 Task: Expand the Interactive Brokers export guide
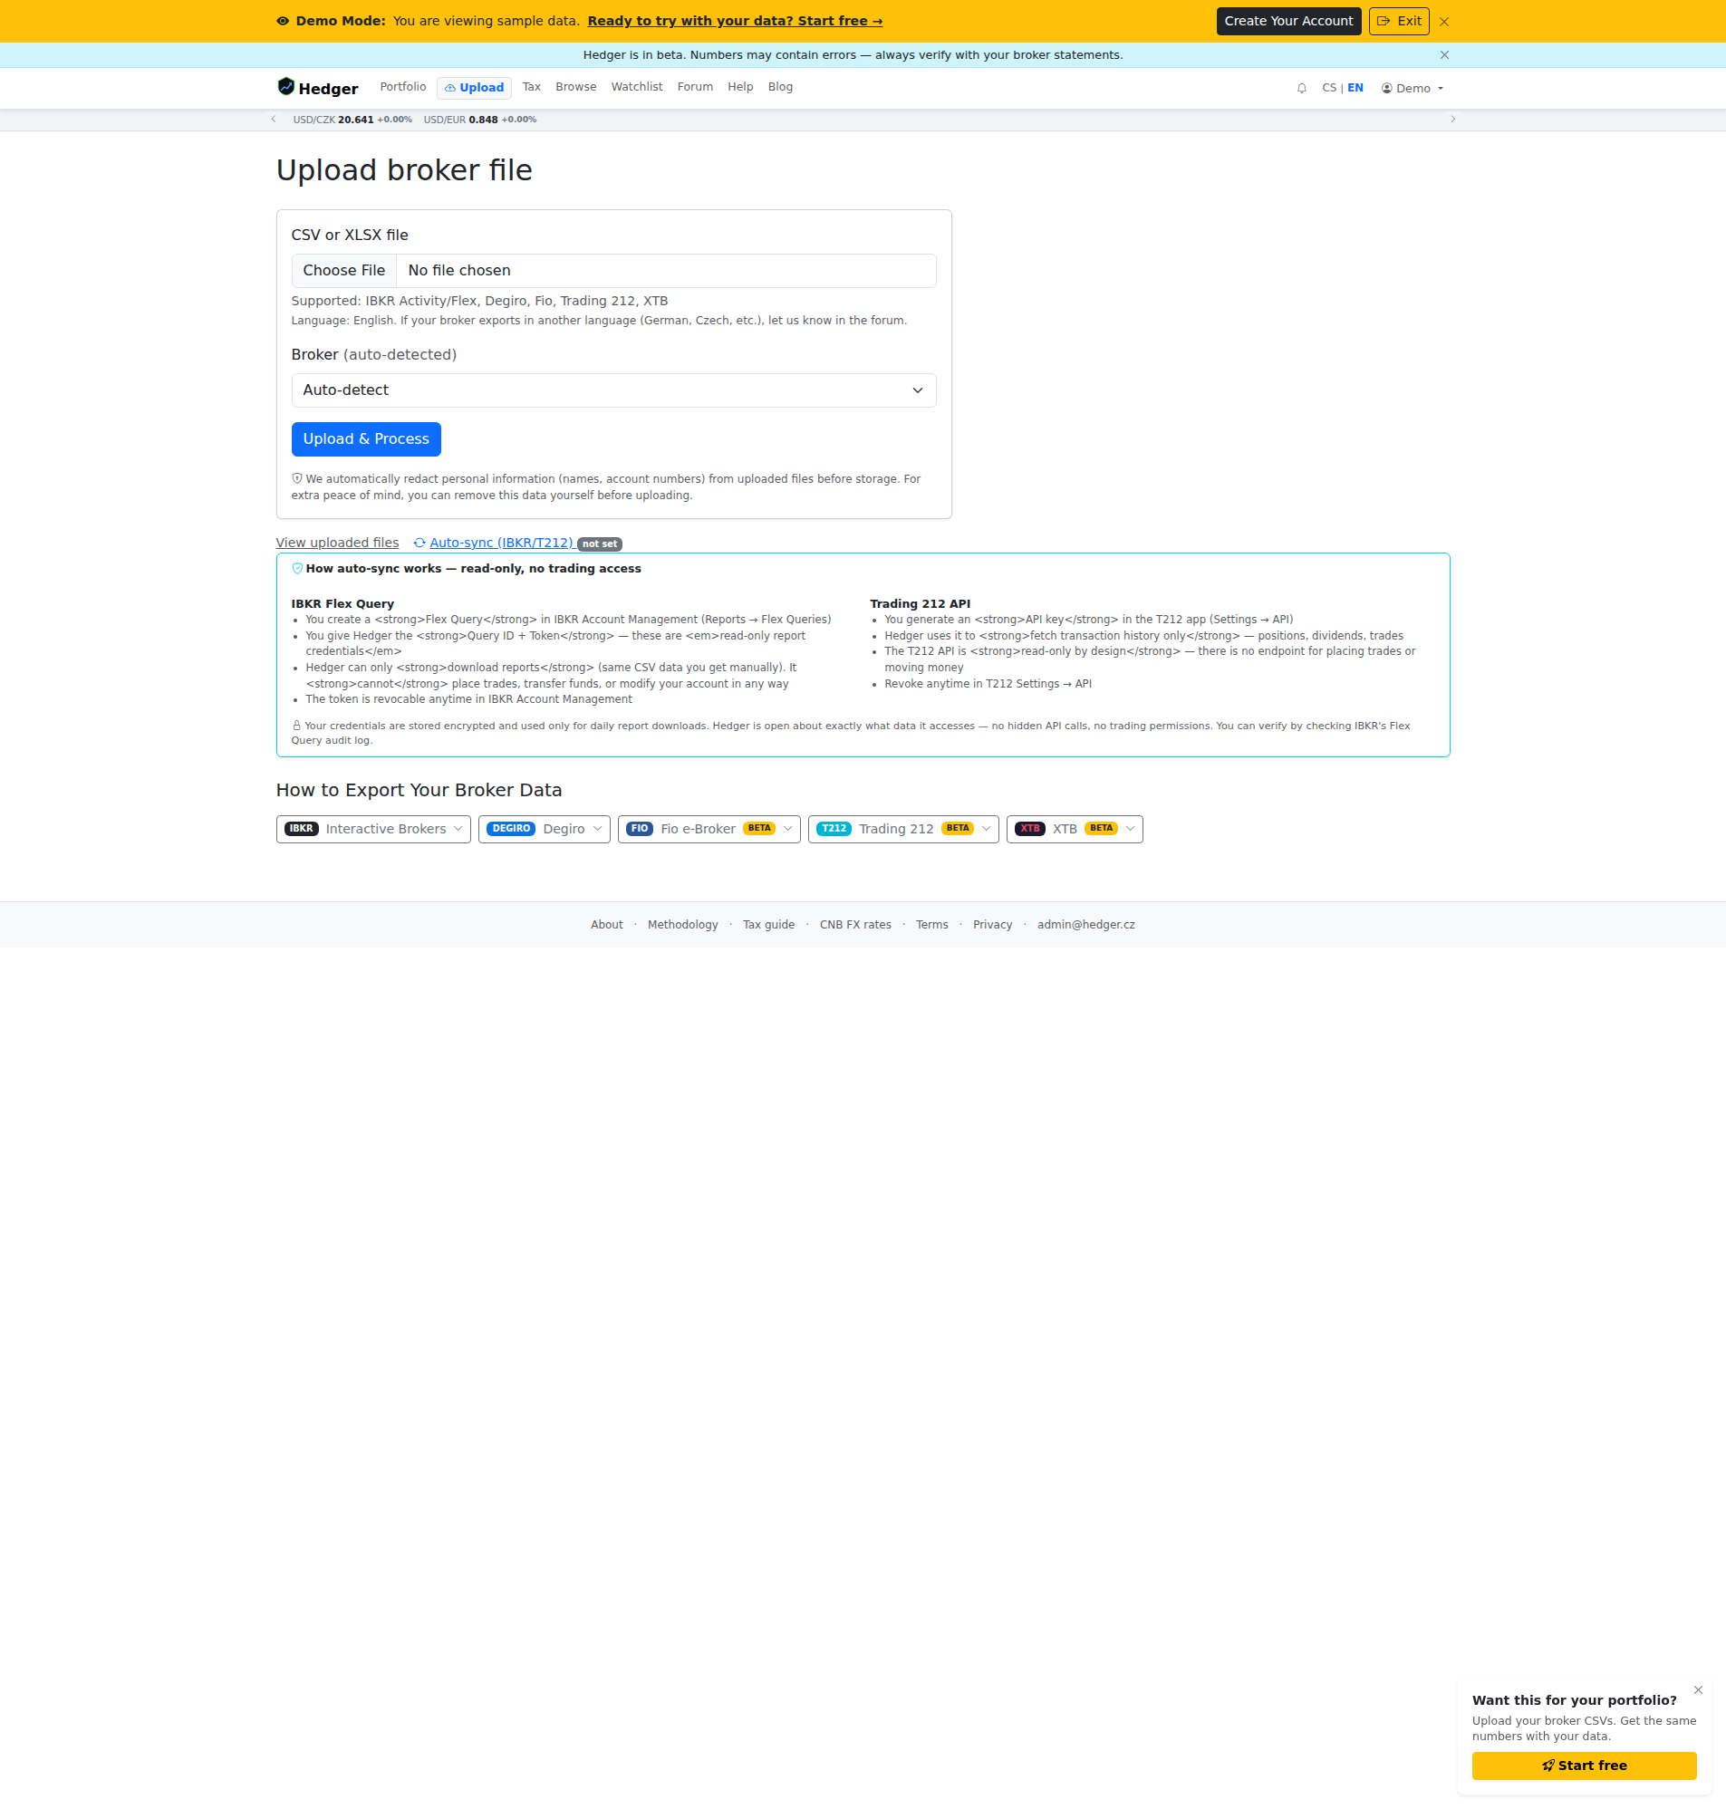(x=373, y=829)
